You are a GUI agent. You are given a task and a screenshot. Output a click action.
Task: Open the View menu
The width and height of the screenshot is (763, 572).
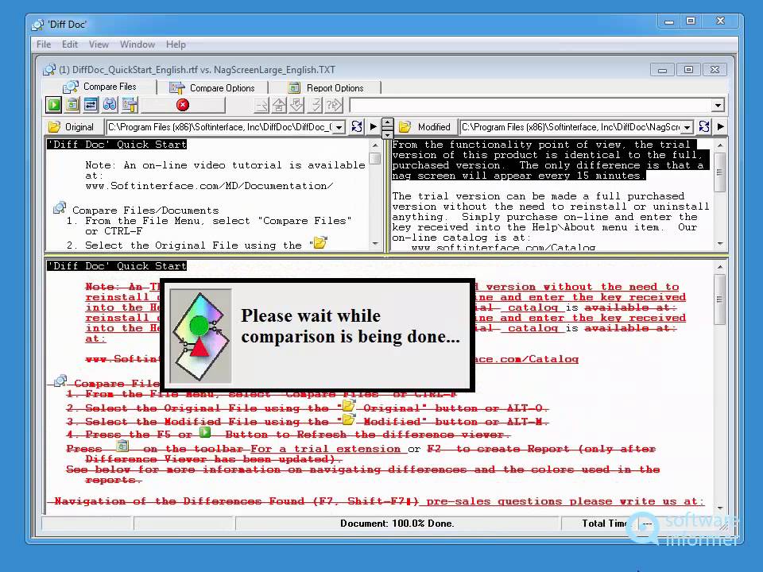99,44
